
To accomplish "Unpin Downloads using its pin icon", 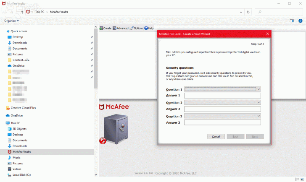I will (x=92, y=43).
